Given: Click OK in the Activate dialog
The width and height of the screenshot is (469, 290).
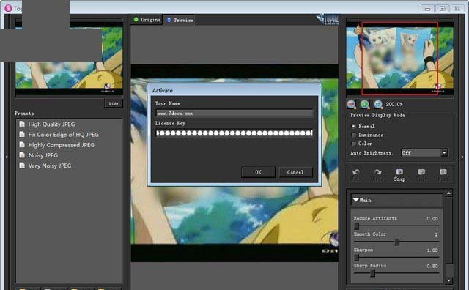Looking at the screenshot, I should [x=259, y=172].
